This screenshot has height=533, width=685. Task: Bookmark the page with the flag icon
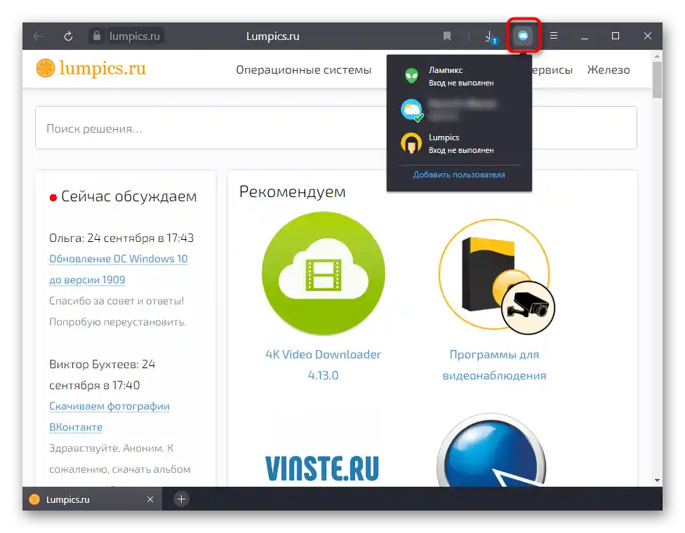click(x=448, y=36)
